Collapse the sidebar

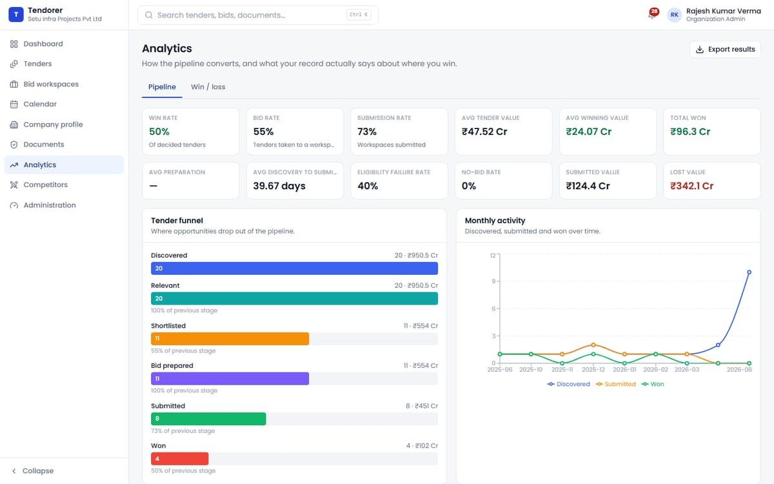64,470
